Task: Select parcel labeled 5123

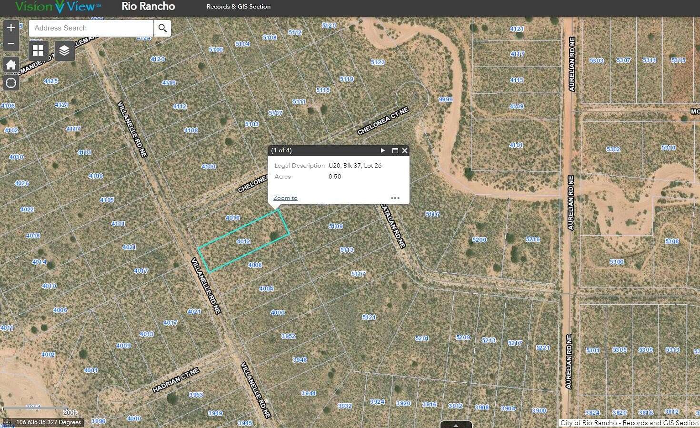Action: (378, 62)
